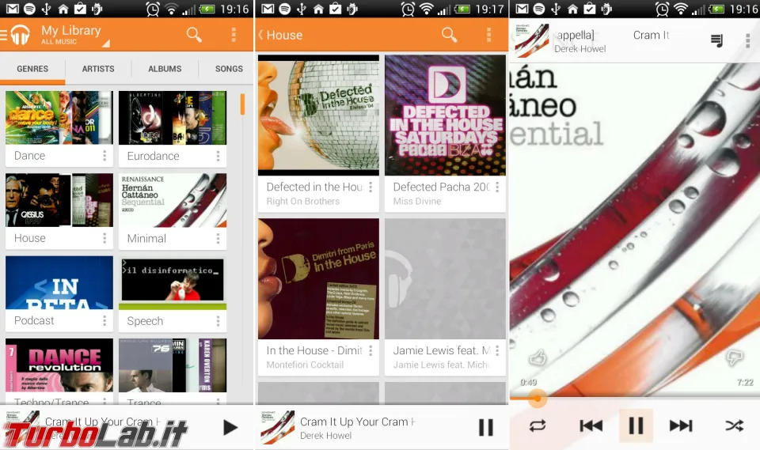The height and width of the screenshot is (450, 760).
Task: Open Dimitri from Paris In the House album
Action: click(318, 278)
